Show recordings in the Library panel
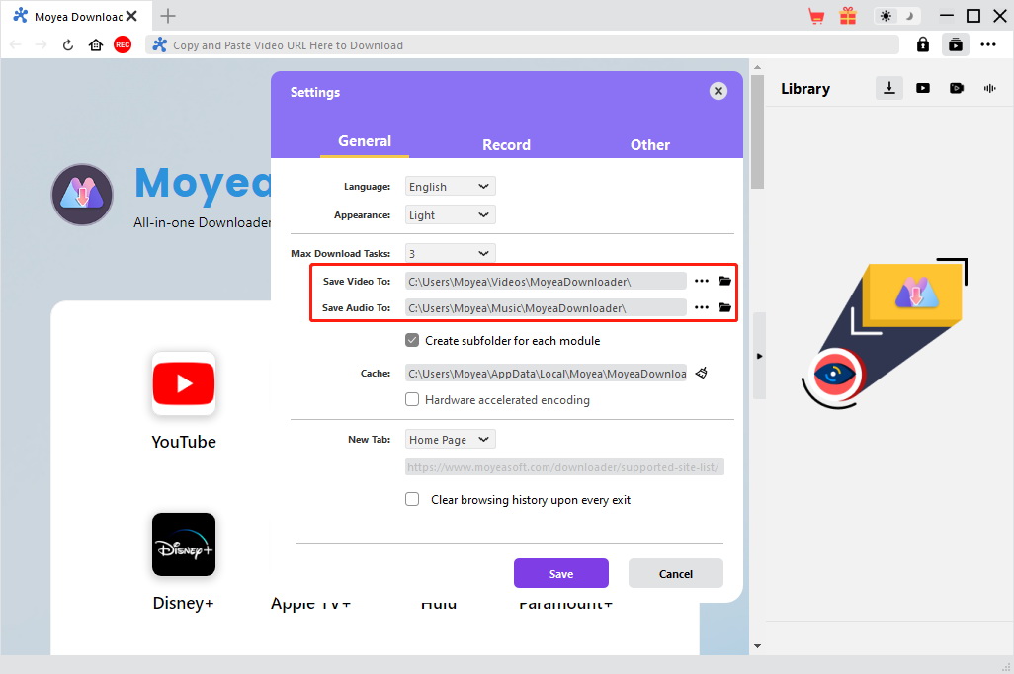The width and height of the screenshot is (1014, 674). (957, 88)
